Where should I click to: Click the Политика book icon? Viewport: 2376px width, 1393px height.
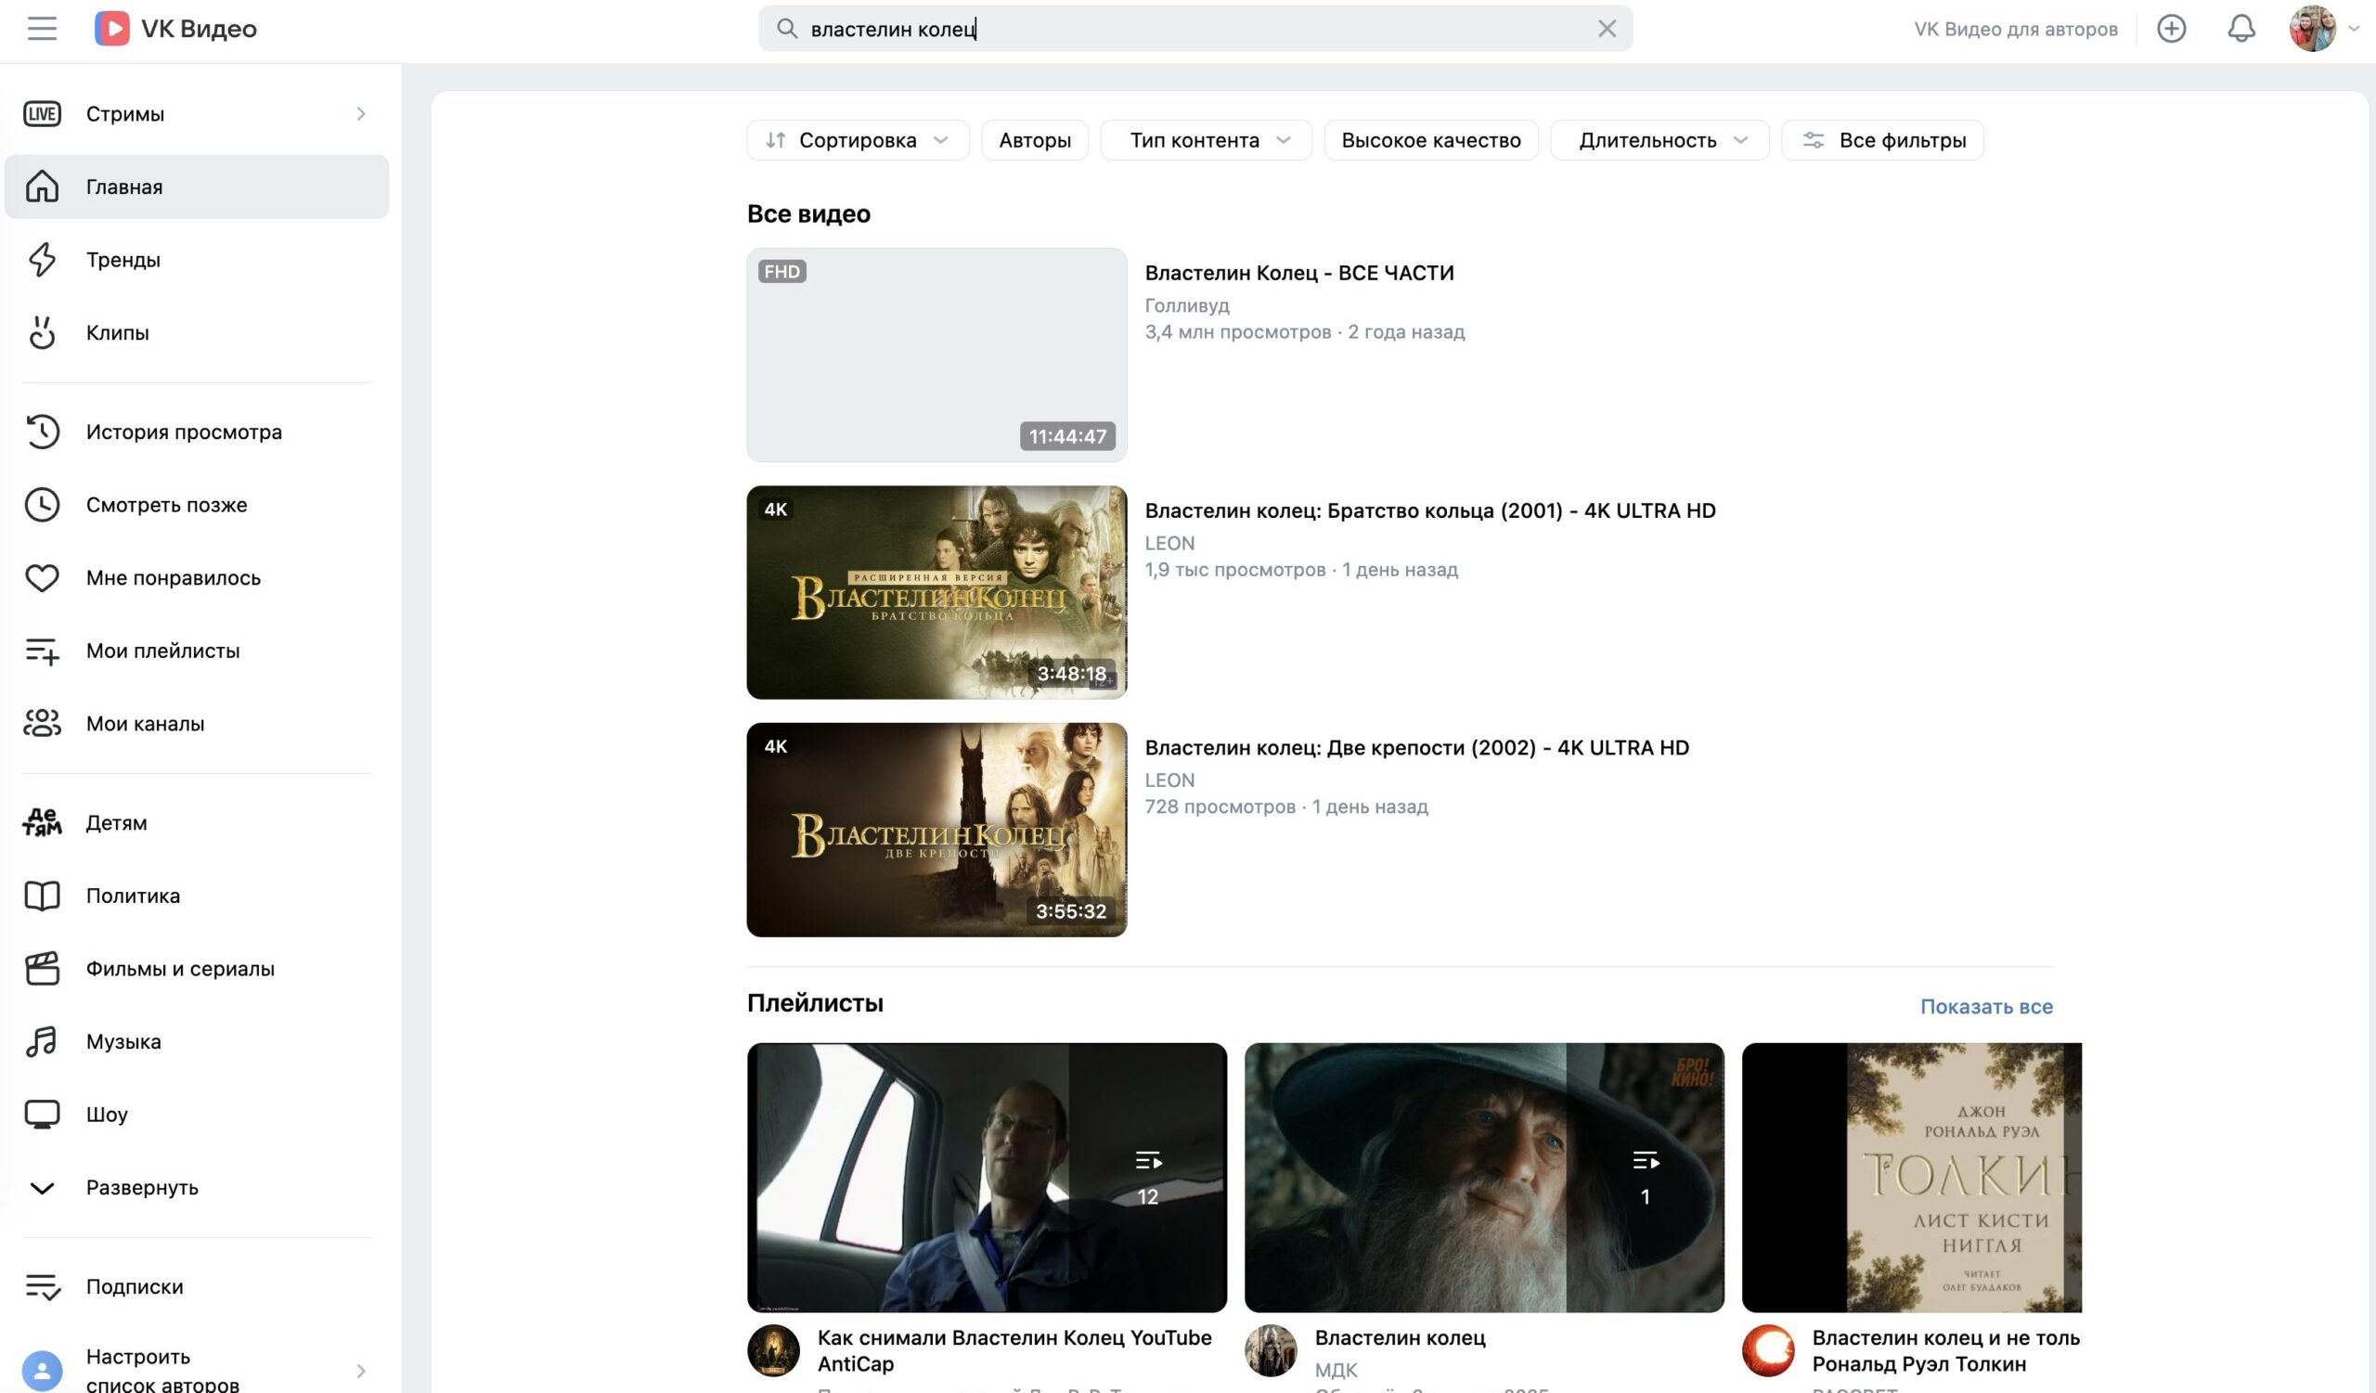42,896
